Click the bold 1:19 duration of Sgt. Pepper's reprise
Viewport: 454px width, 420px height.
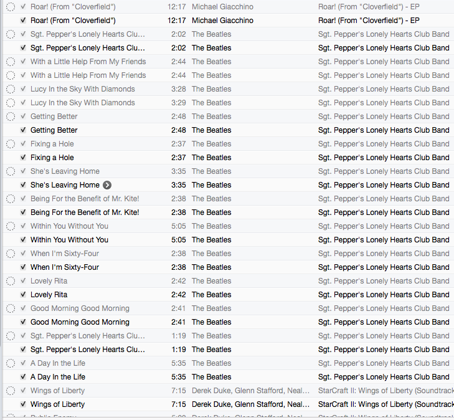tap(178, 350)
